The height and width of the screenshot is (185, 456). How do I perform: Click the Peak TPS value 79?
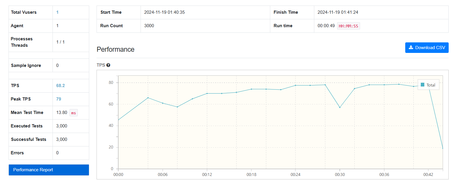(59, 99)
